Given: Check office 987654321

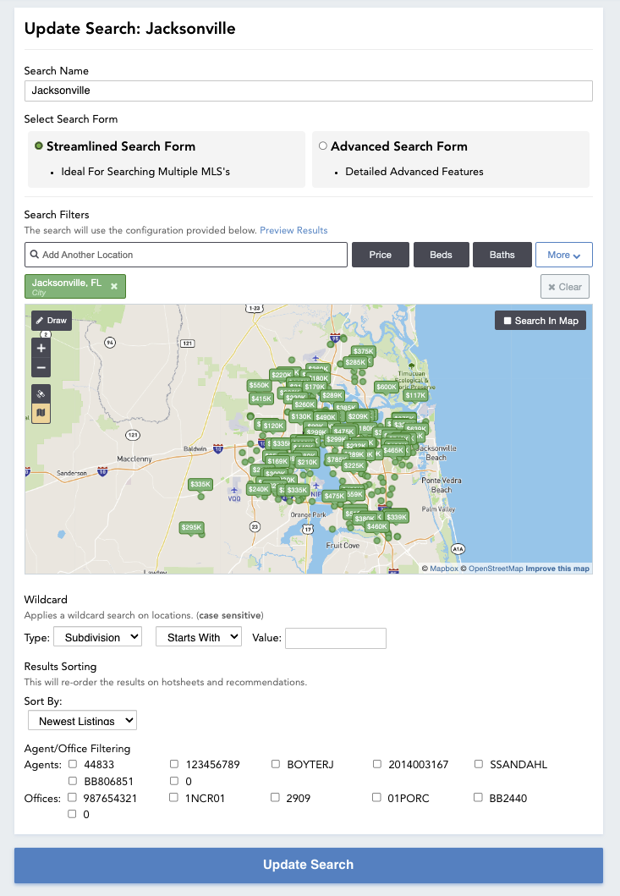Looking at the screenshot, I should tap(72, 797).
